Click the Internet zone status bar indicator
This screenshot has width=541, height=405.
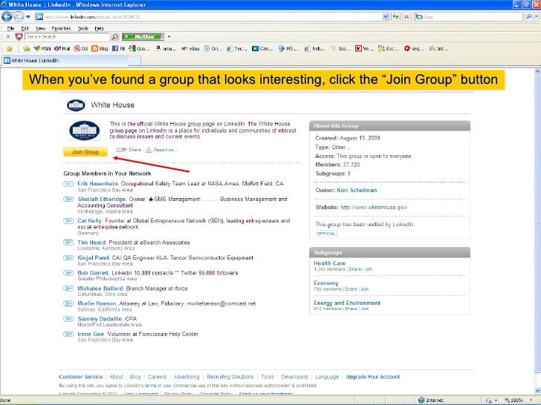[431, 401]
